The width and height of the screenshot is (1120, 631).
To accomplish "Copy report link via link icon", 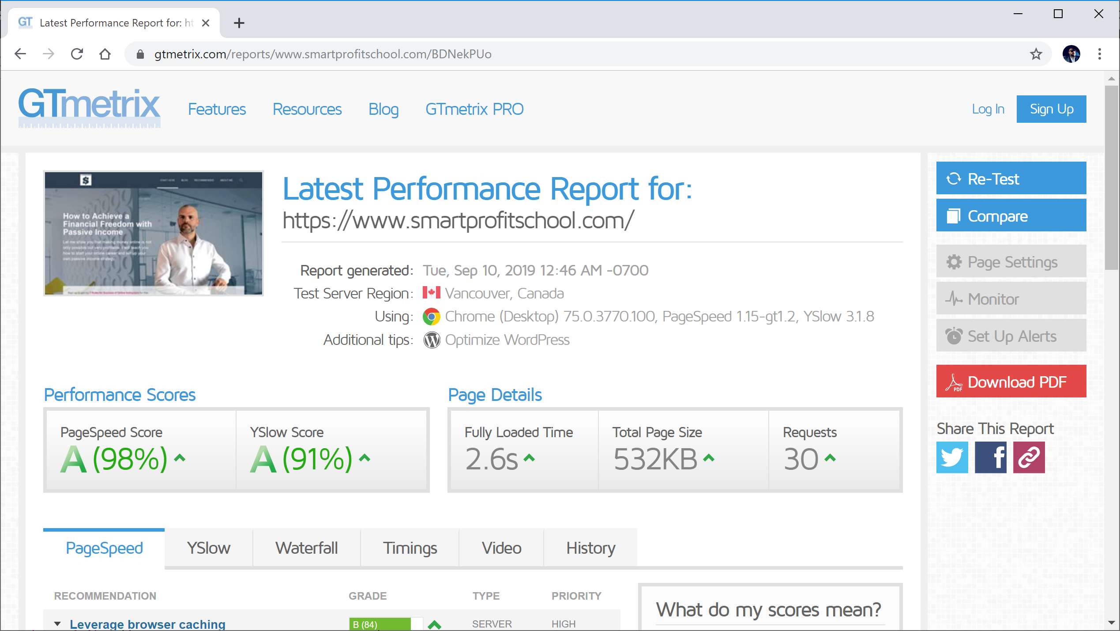I will [x=1029, y=457].
